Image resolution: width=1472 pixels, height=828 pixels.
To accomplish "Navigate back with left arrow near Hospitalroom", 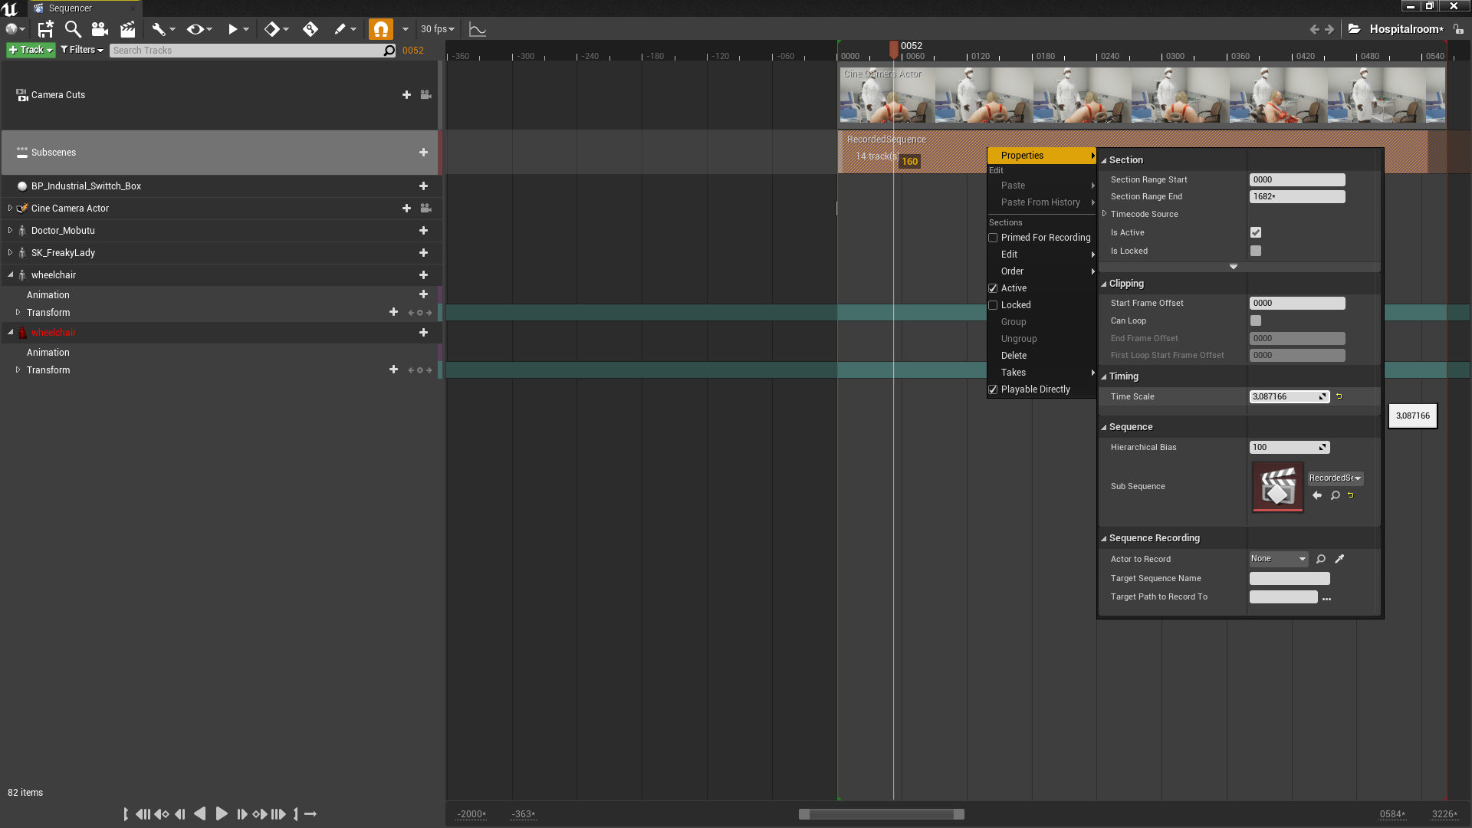I will tap(1314, 29).
